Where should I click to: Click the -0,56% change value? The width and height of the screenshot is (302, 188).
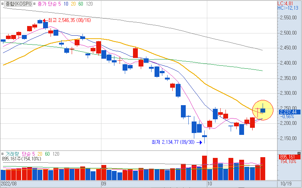[x=287, y=117]
